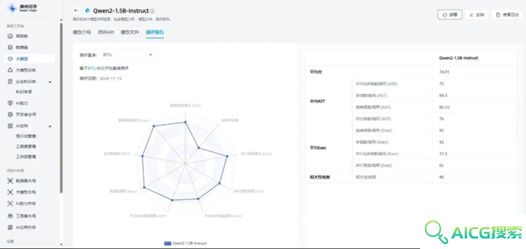Switch to the 模型文件 tab

point(130,32)
